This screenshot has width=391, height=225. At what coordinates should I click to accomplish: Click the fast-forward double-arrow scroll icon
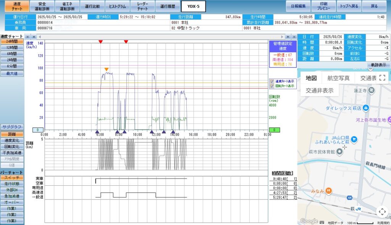pyautogui.click(x=288, y=36)
